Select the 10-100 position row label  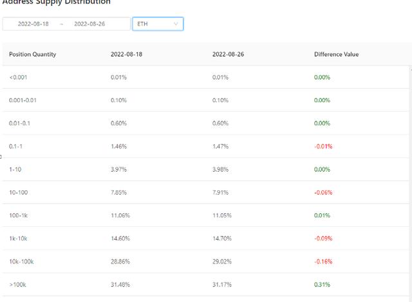coord(19,192)
